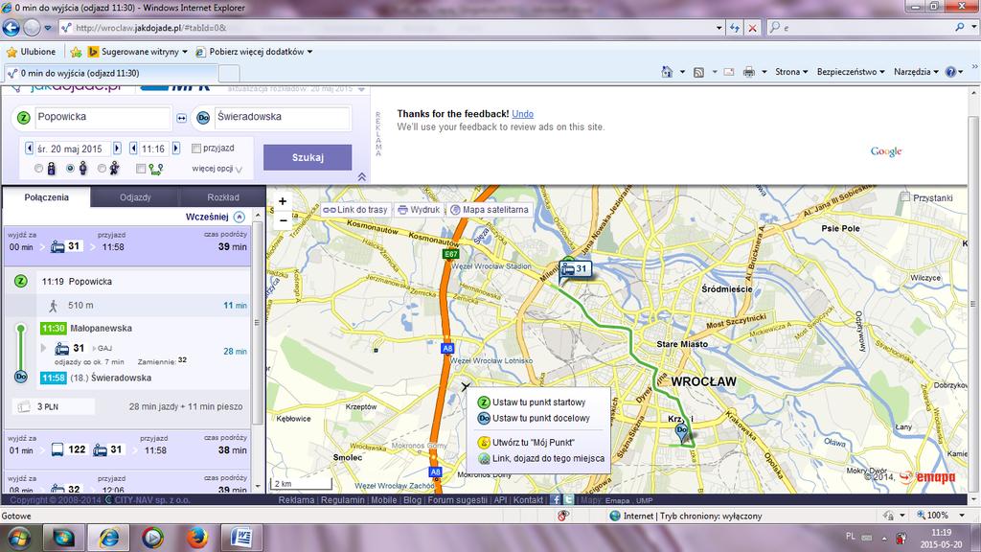Click Link do trasy button
The height and width of the screenshot is (552, 981).
[356, 210]
